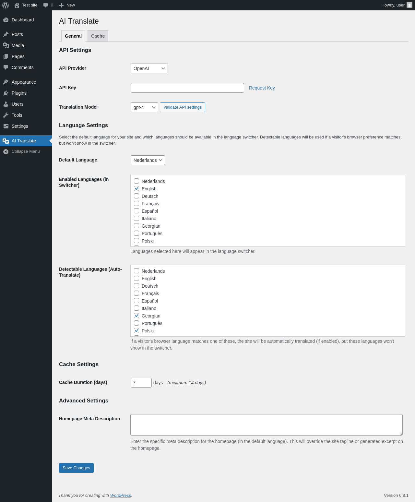415x502 pixels.
Task: Open Appearance menu item
Action: click(x=26, y=82)
